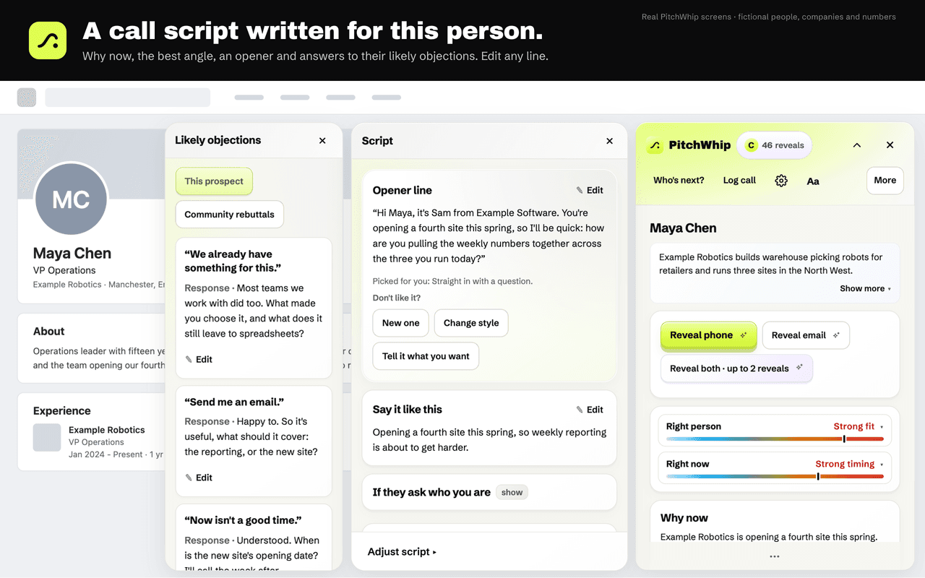Image resolution: width=925 pixels, height=578 pixels.
Task: Open the Strong fit dropdown
Action: pos(859,426)
